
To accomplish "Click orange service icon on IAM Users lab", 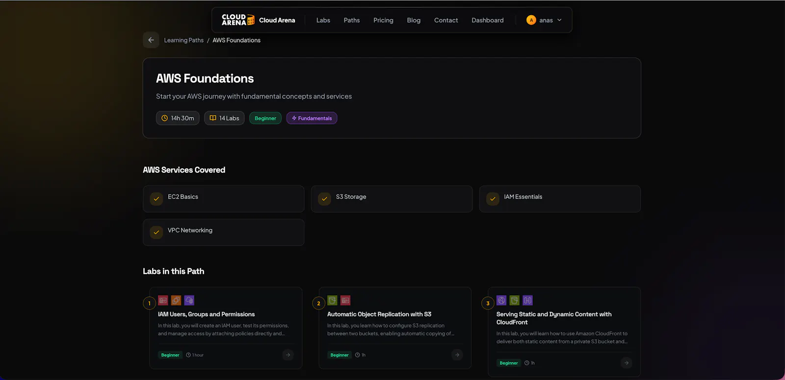I will click(176, 300).
